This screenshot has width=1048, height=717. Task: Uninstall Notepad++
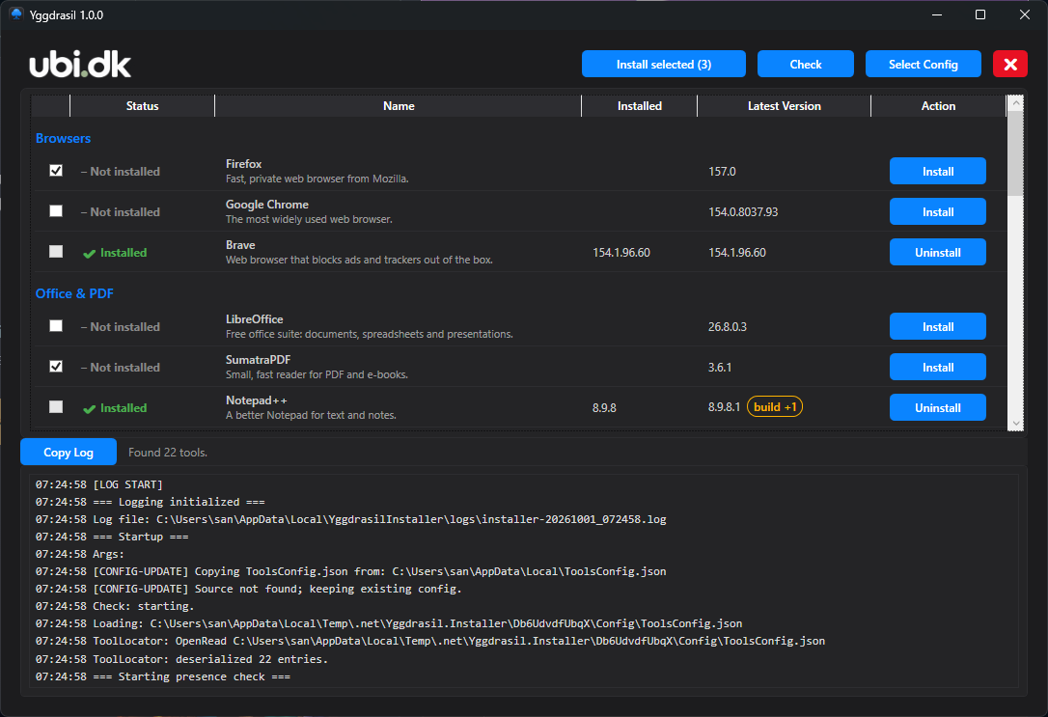[x=938, y=407]
